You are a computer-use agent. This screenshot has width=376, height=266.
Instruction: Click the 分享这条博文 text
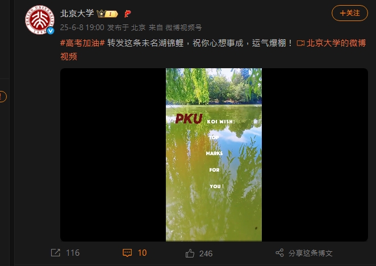(311, 253)
